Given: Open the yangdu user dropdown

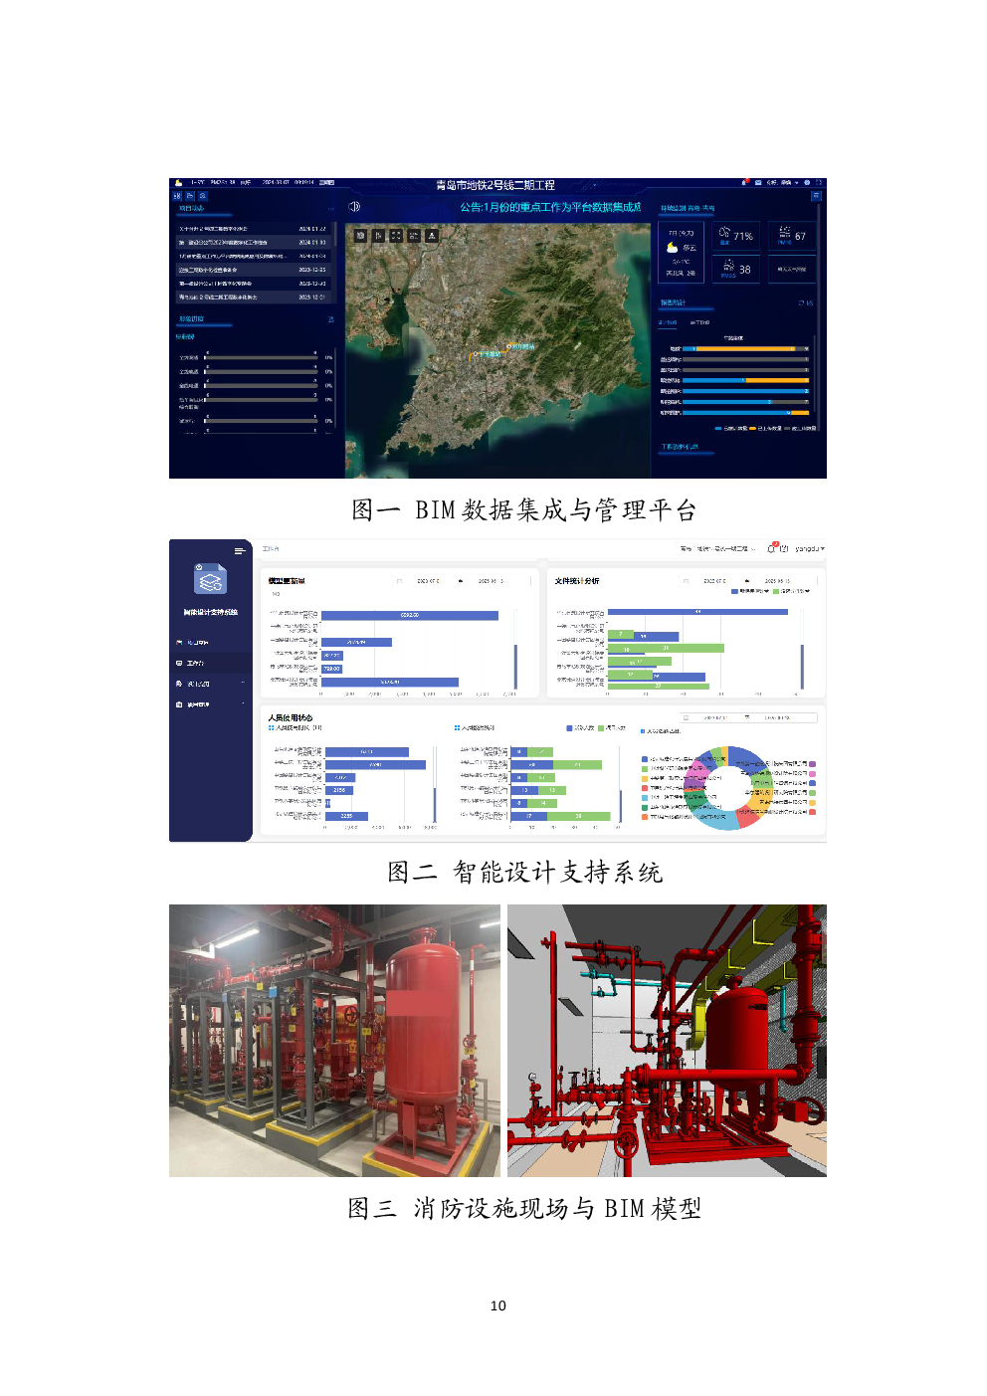Looking at the screenshot, I should 809,548.
